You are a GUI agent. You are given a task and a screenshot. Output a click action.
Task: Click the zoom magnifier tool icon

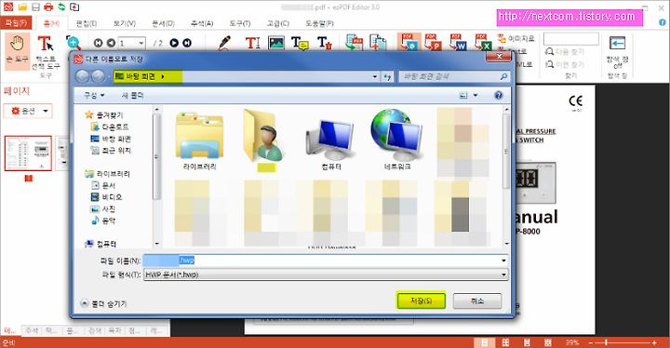74,43
